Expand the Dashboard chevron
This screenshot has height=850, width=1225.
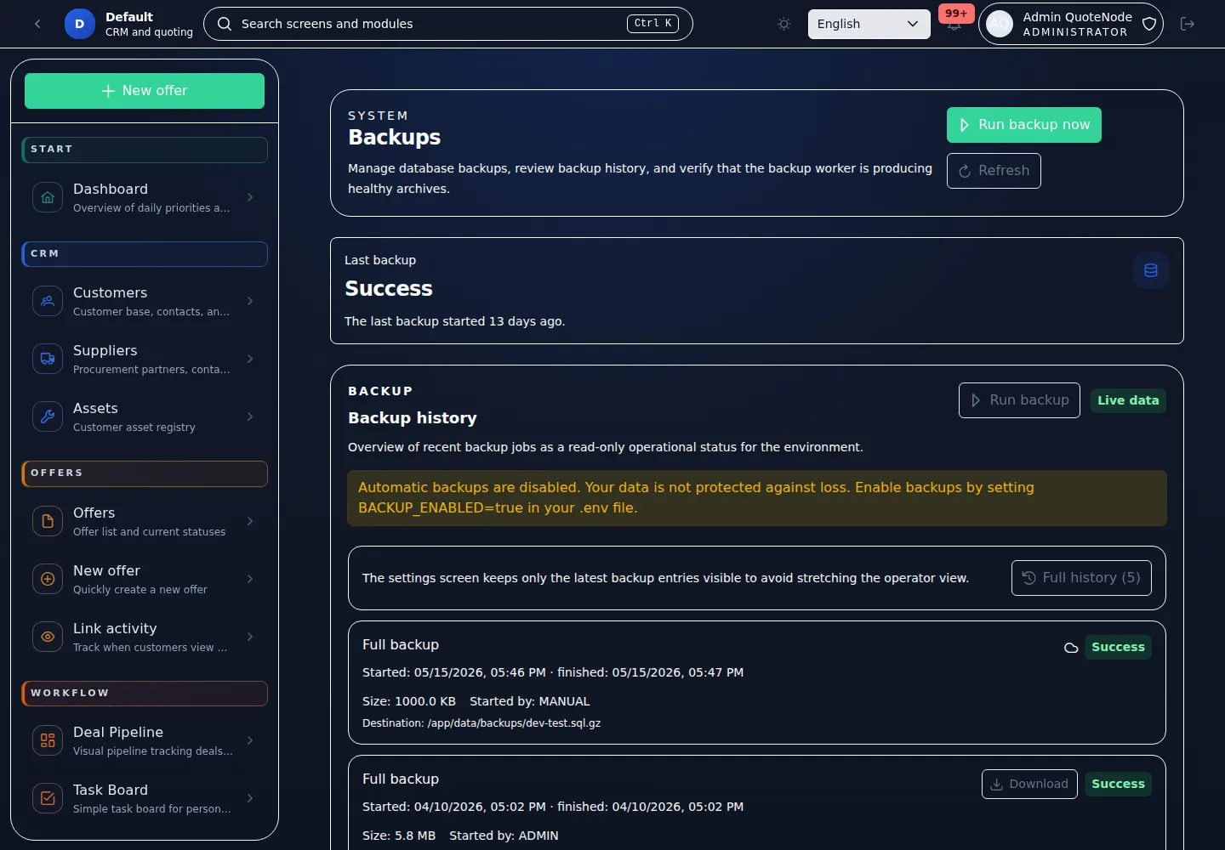(250, 197)
